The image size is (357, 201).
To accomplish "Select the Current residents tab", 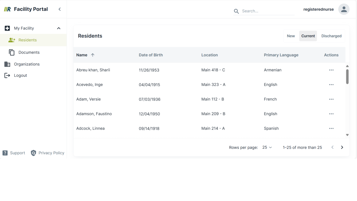I will 308,36.
